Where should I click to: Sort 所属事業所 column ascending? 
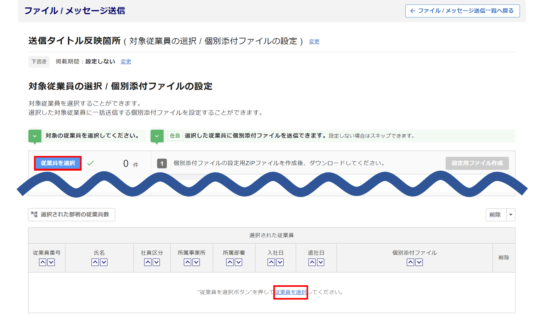coord(187,262)
